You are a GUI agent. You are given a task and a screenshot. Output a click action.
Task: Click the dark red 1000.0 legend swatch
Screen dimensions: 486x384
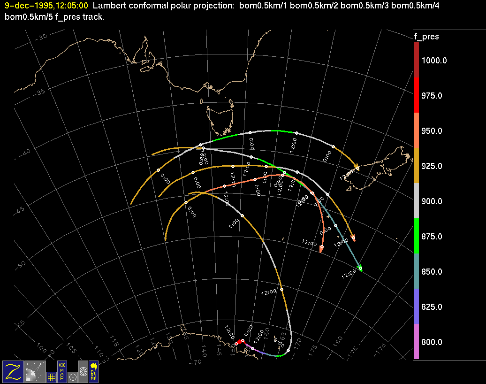point(417,60)
